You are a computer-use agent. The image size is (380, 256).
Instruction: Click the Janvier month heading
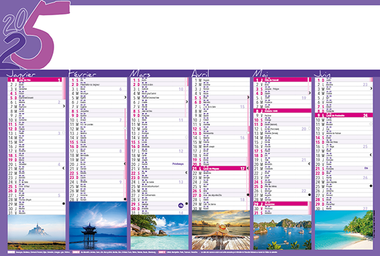[21, 74]
